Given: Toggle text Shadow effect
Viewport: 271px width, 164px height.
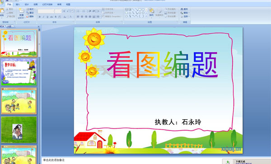Looking at the screenshot, I should (x=56, y=17).
